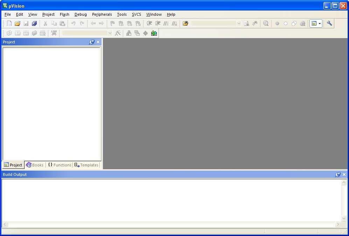Open the Debug menu
This screenshot has height=236, width=349.
point(81,14)
